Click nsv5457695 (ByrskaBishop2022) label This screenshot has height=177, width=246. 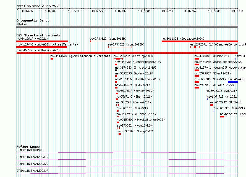coord(141,120)
